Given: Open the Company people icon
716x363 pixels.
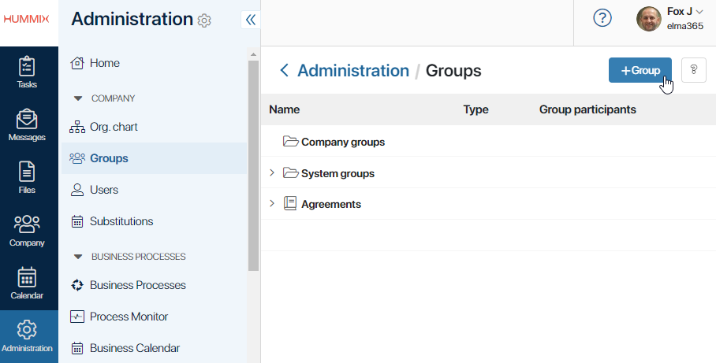Looking at the screenshot, I should click(27, 224).
